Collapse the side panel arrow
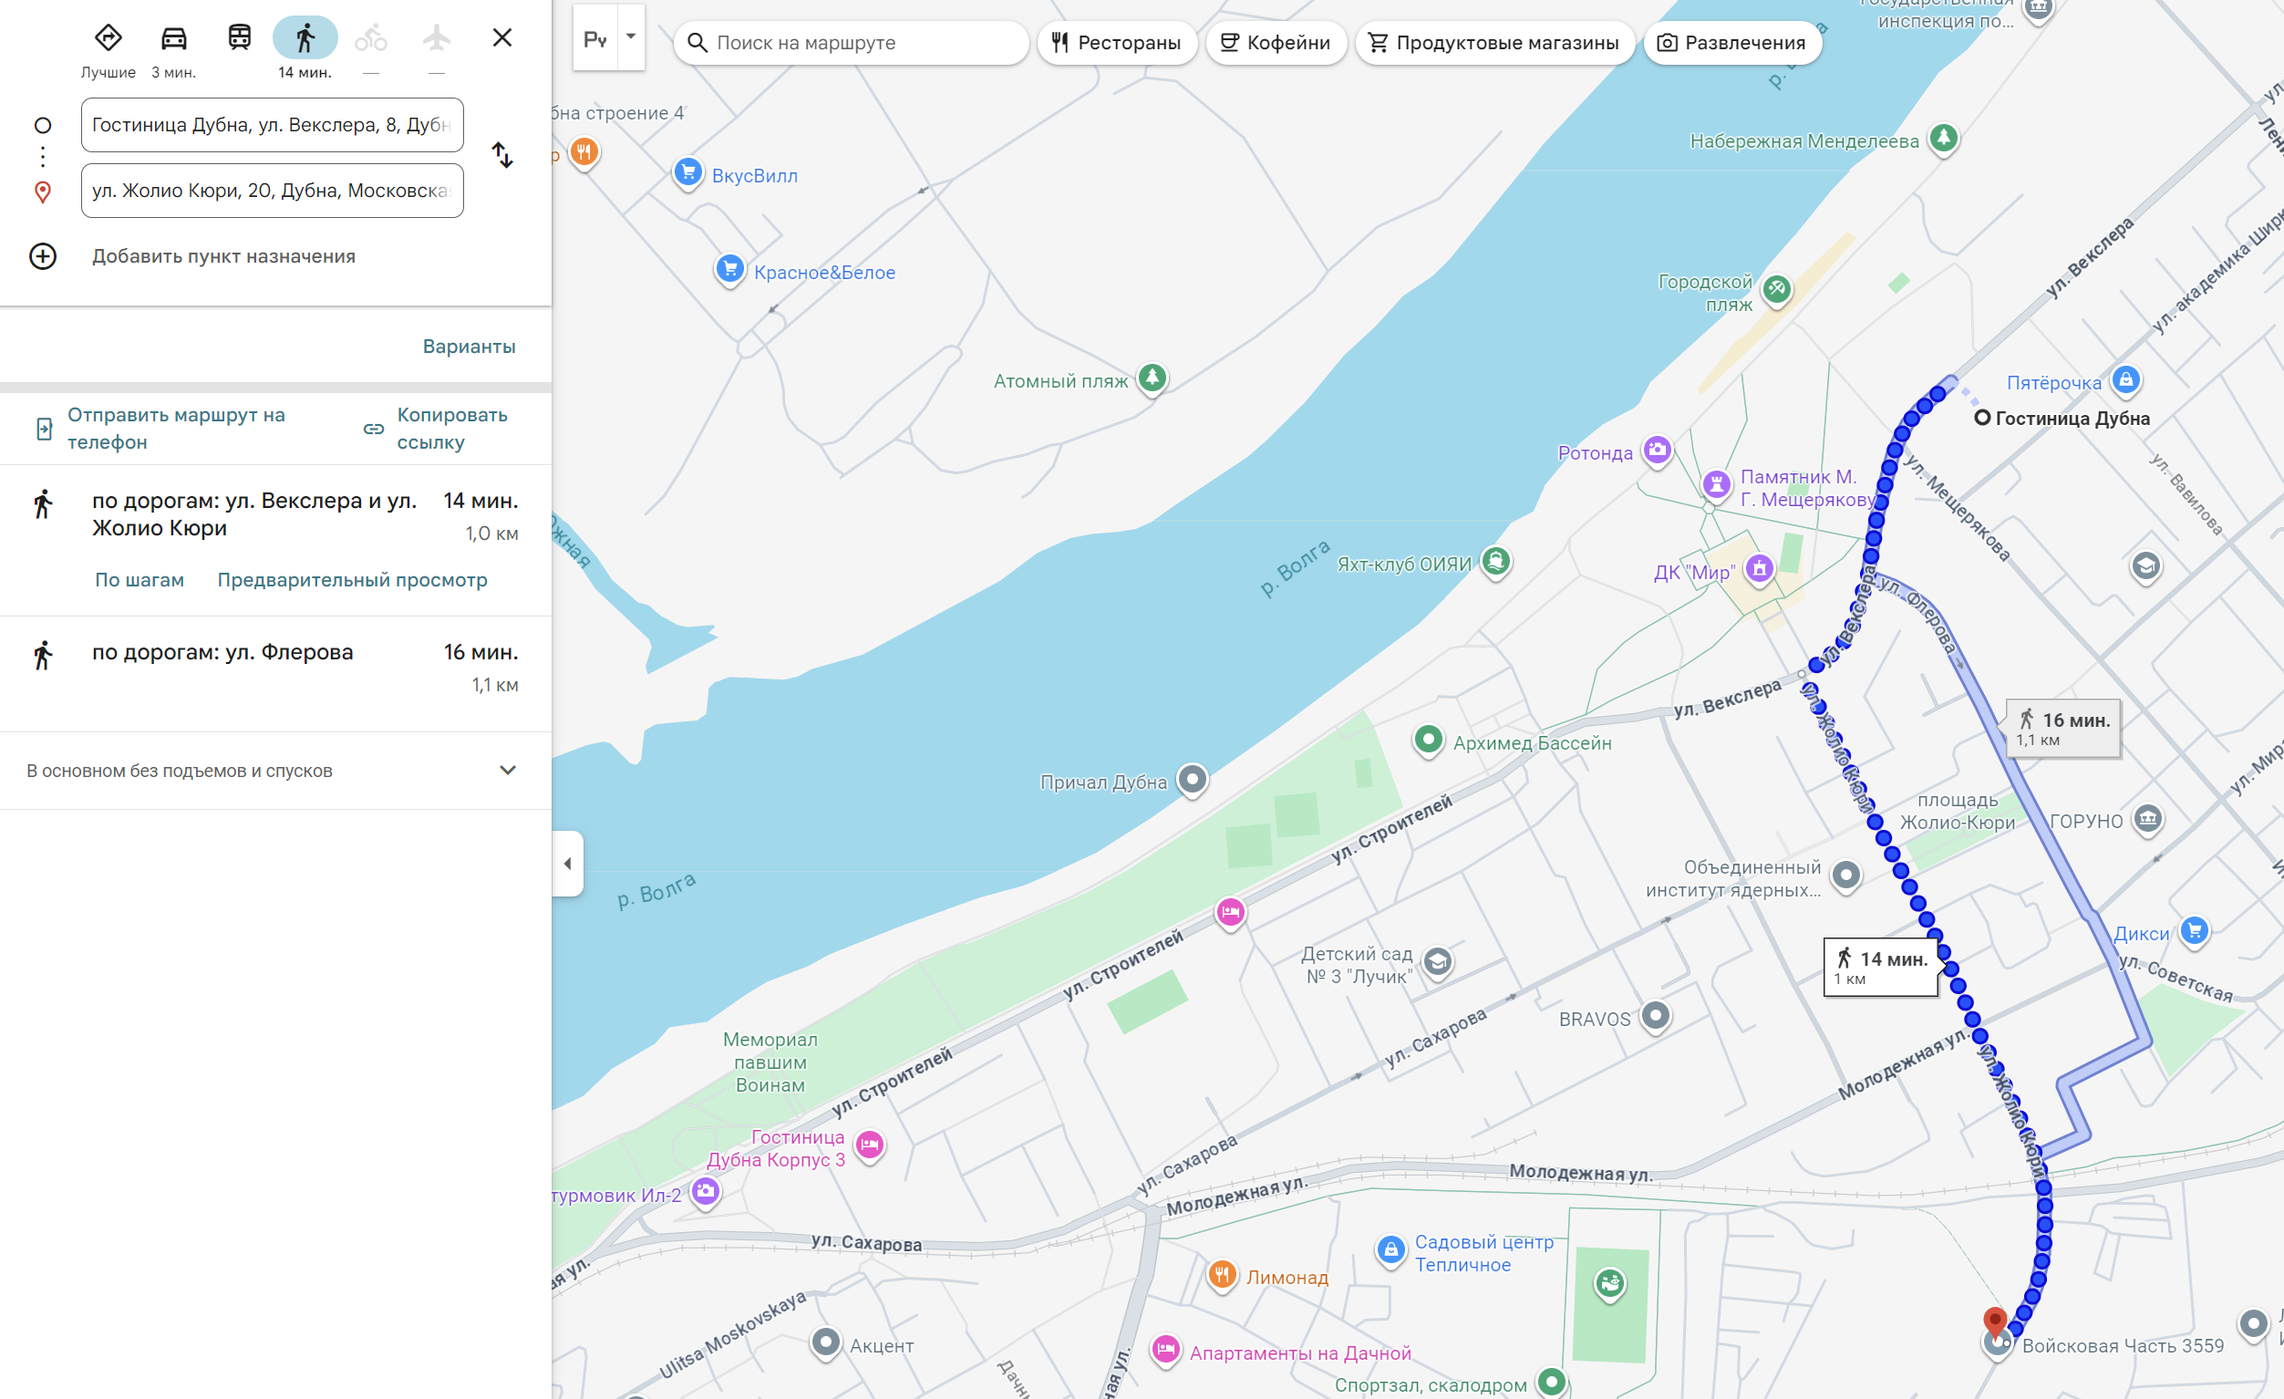The width and height of the screenshot is (2284, 1399). (x=567, y=863)
